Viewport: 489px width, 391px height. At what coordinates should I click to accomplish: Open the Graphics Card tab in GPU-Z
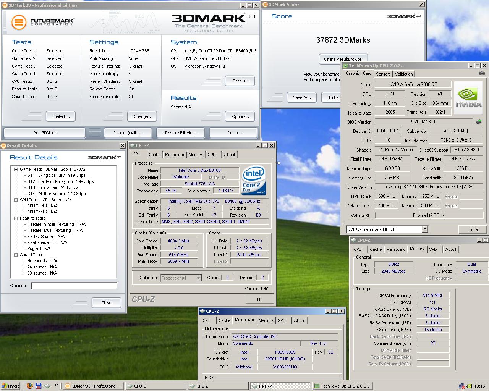pyautogui.click(x=358, y=73)
